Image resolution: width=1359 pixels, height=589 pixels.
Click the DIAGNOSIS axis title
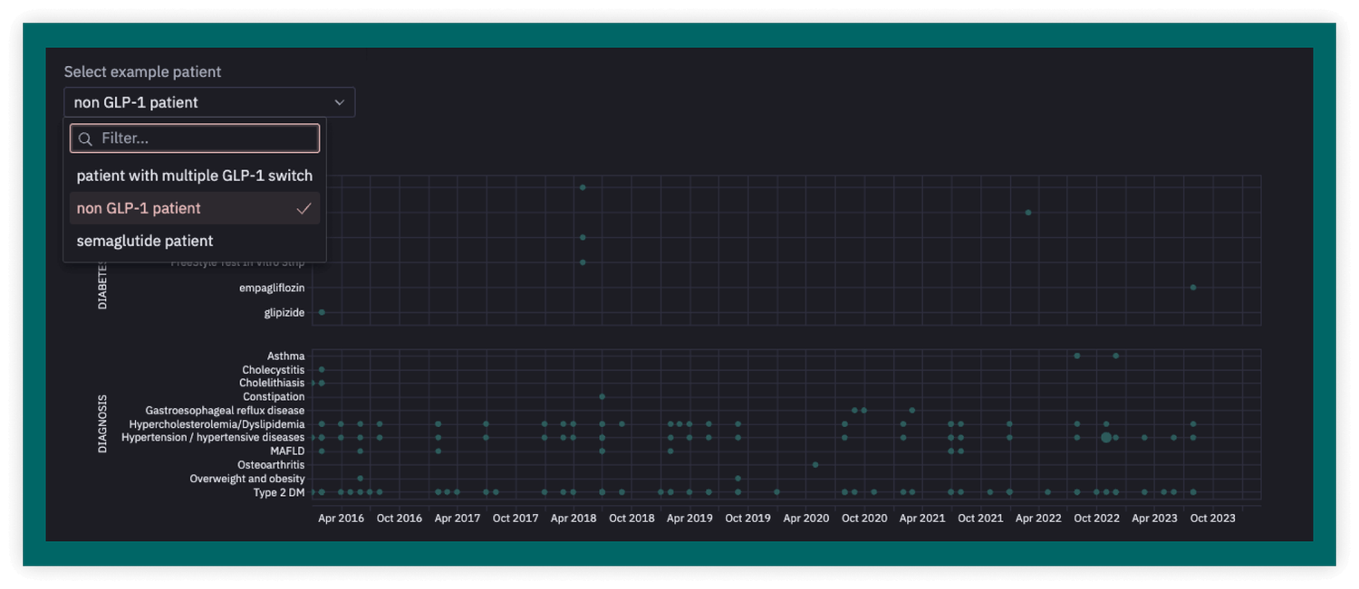pos(101,423)
